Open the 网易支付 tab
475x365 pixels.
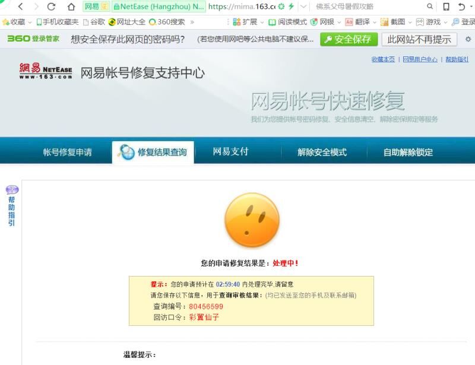pos(230,151)
